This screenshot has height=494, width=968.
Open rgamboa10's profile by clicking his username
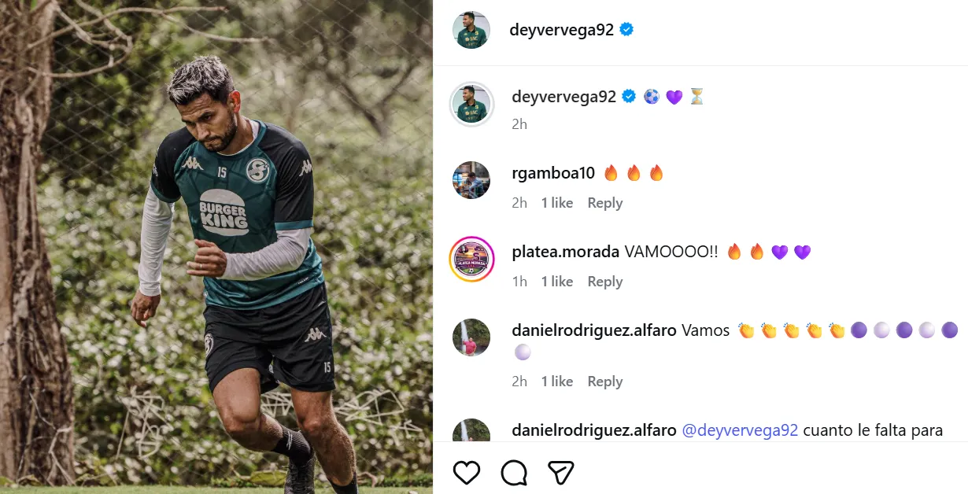(x=552, y=172)
